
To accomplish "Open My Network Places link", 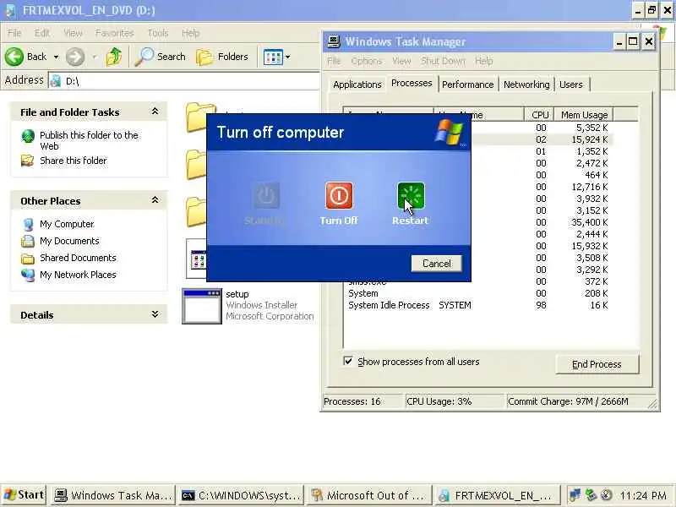I will (78, 275).
